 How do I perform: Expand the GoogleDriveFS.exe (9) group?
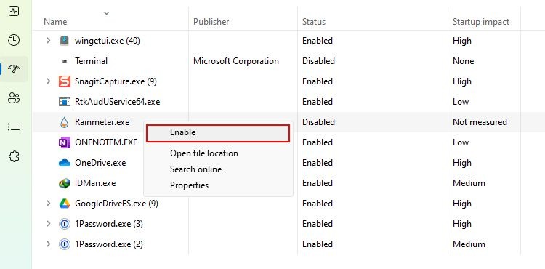[48, 204]
